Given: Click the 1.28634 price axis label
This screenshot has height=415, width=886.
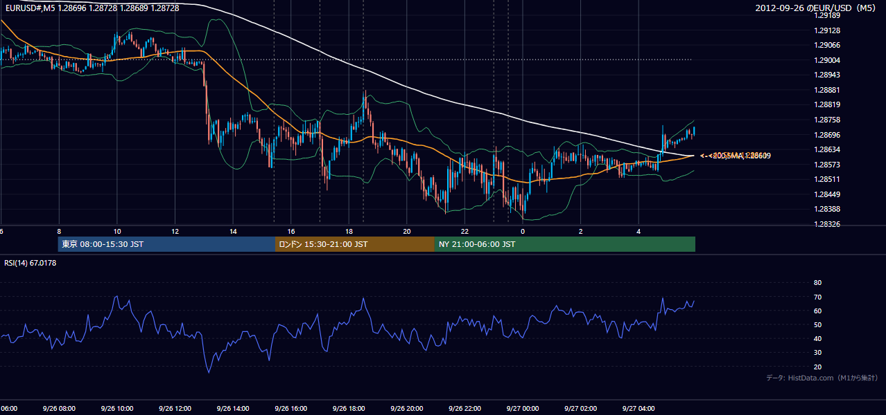Looking at the screenshot, I should pos(827,149).
